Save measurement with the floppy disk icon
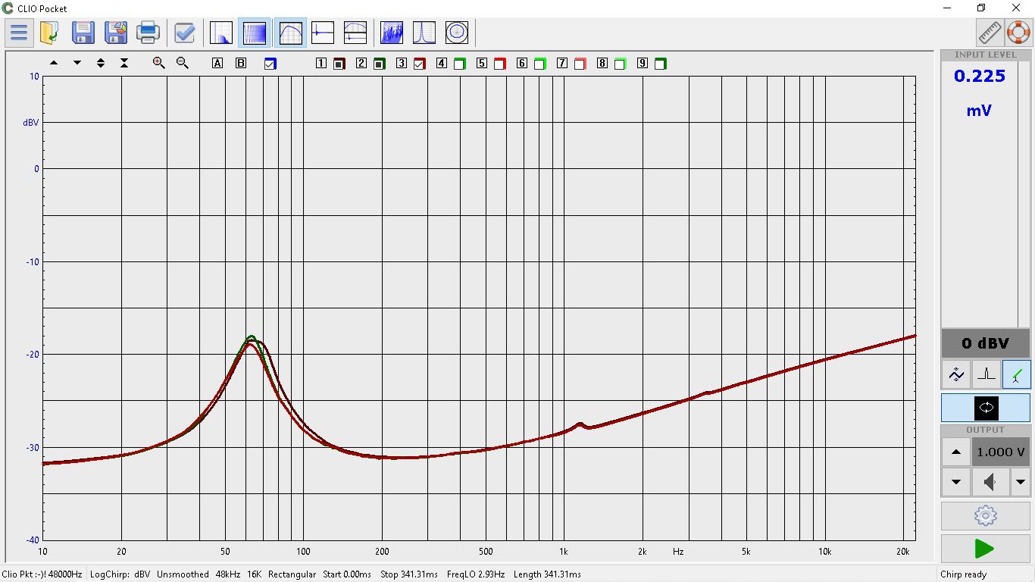Viewport: 1035px width, 582px height. [x=83, y=33]
